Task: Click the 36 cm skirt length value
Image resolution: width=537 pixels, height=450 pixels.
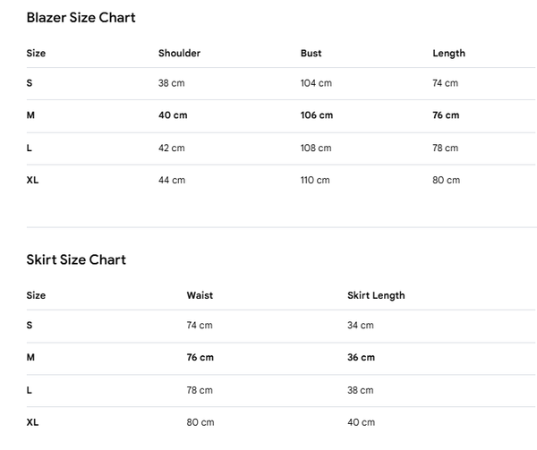Action: pyautogui.click(x=361, y=357)
